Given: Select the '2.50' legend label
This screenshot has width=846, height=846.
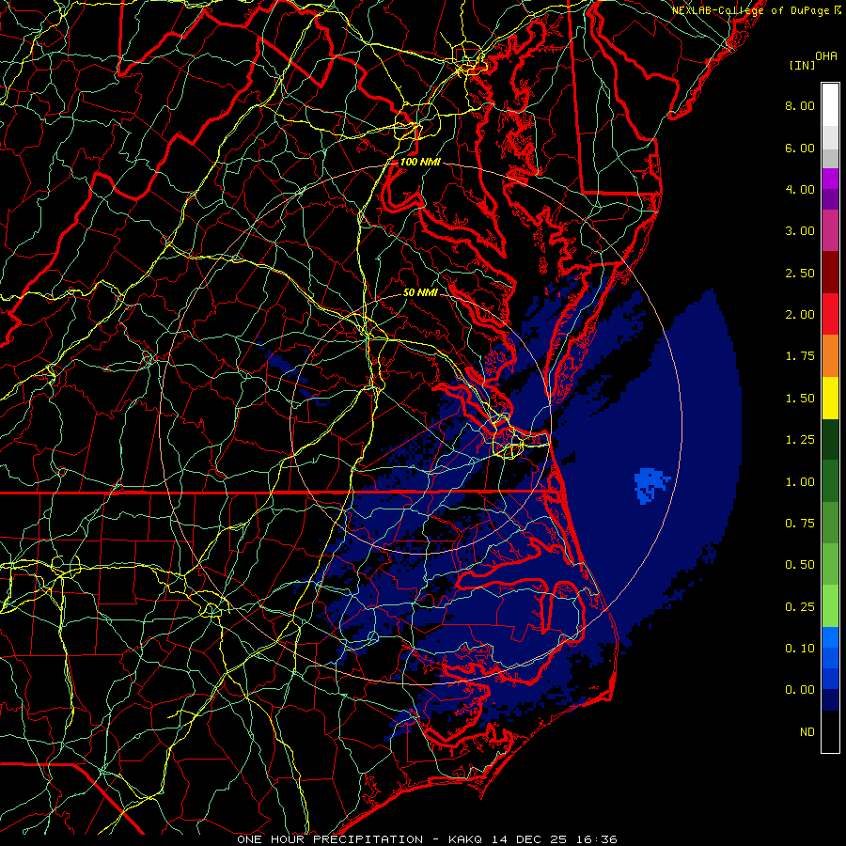Looking at the screenshot, I should click(800, 273).
